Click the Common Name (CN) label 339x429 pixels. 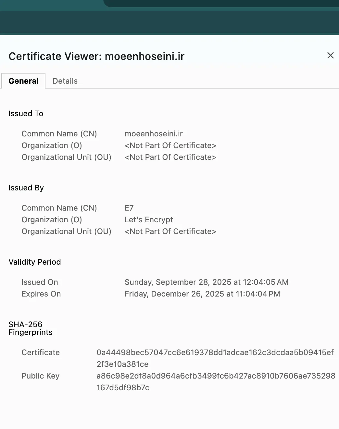pyautogui.click(x=59, y=133)
